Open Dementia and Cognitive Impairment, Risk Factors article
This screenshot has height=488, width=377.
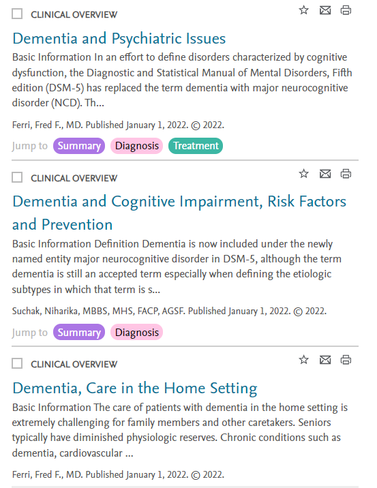point(179,213)
